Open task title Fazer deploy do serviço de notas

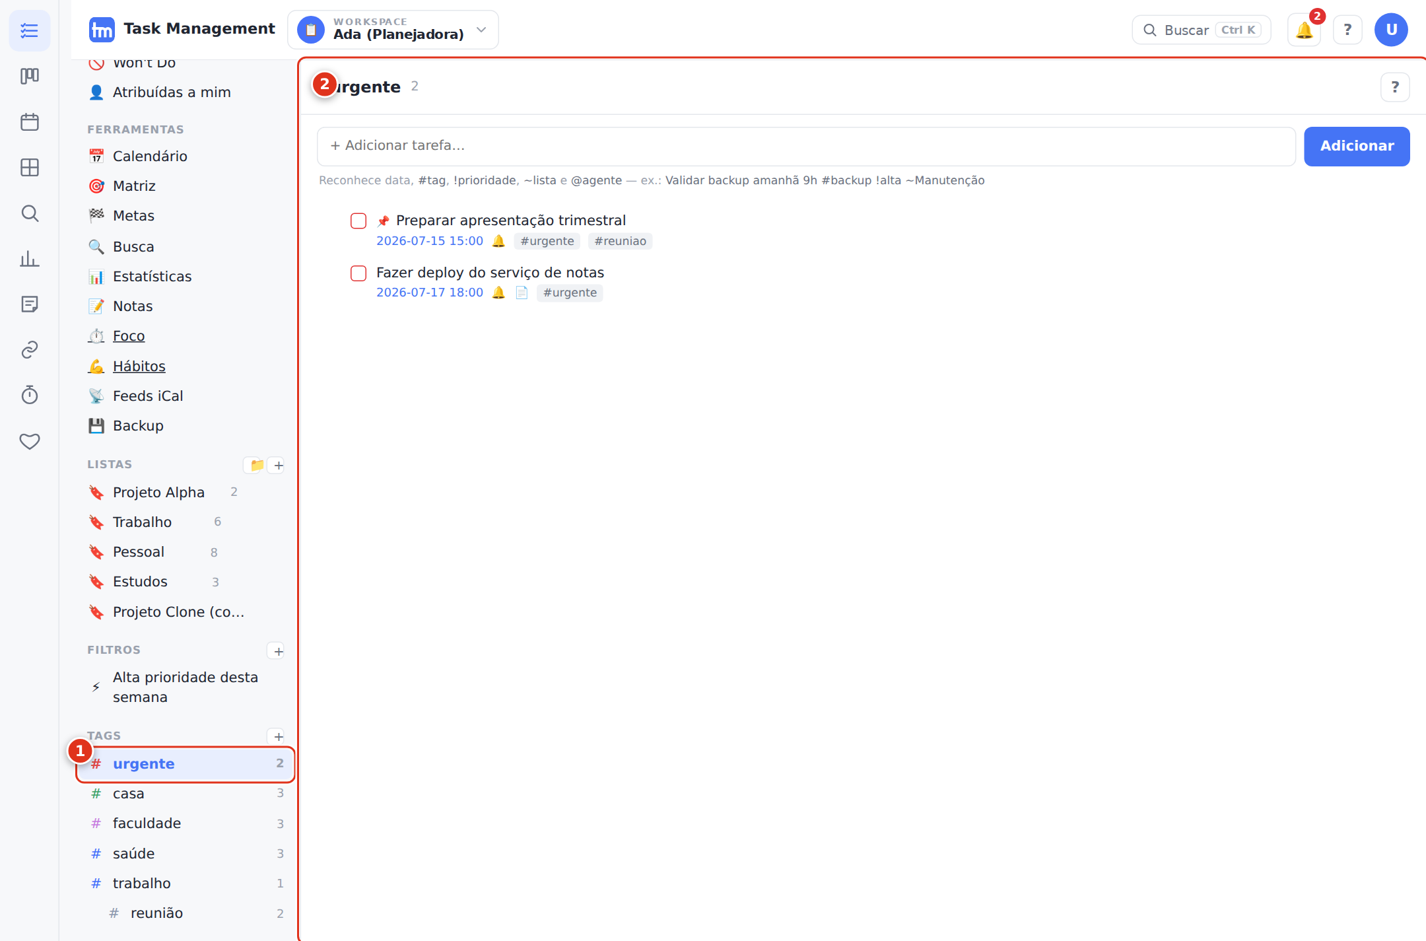pos(490,273)
